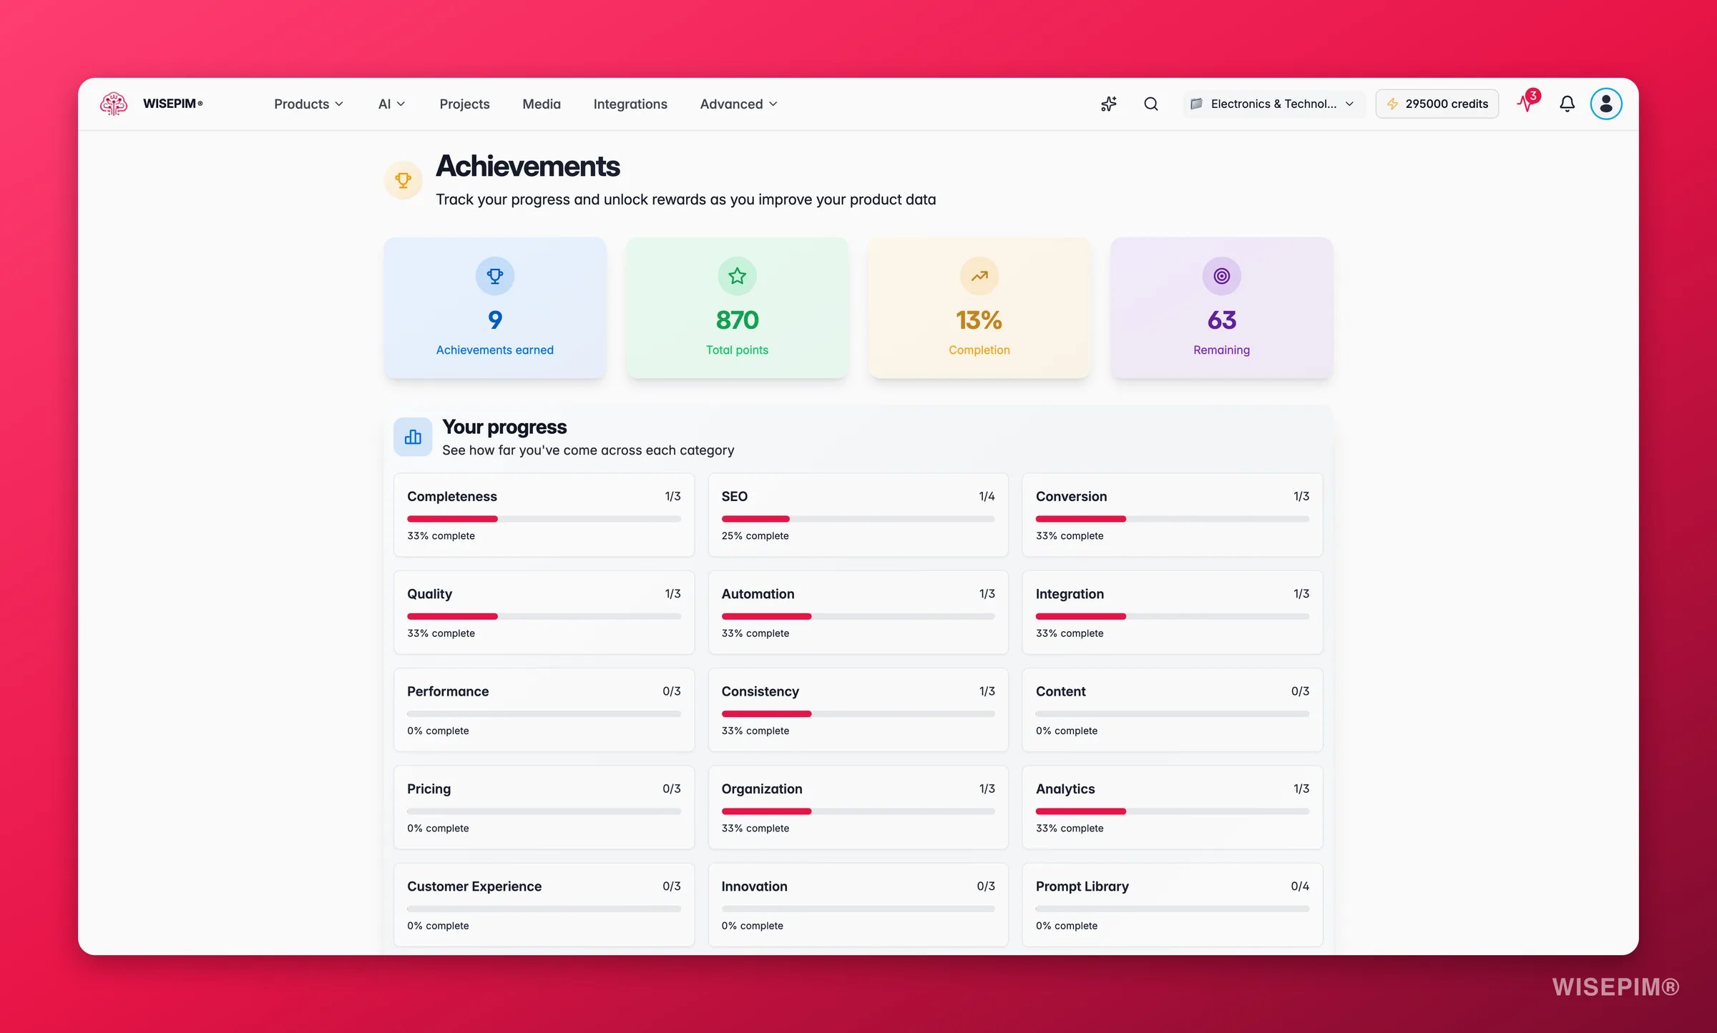Open the Organization category card
Viewport: 1717px width, 1033px height.
click(x=858, y=807)
